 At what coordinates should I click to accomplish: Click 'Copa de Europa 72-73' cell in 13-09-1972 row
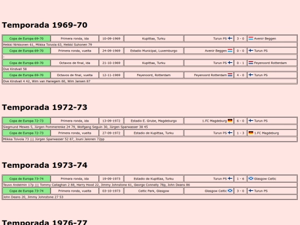point(27,121)
